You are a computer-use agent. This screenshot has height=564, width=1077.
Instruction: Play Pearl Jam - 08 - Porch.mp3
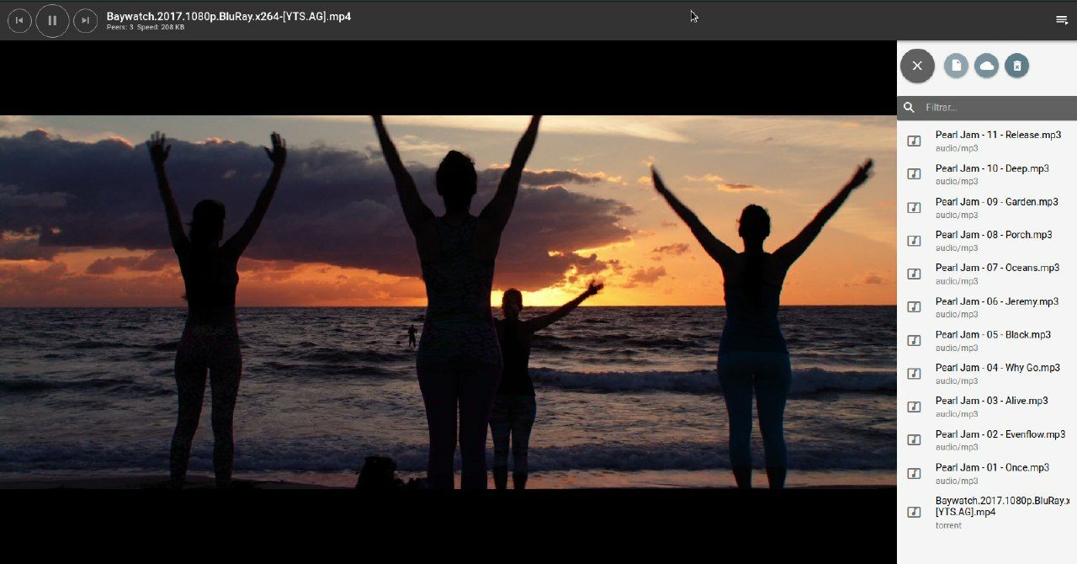tap(987, 241)
